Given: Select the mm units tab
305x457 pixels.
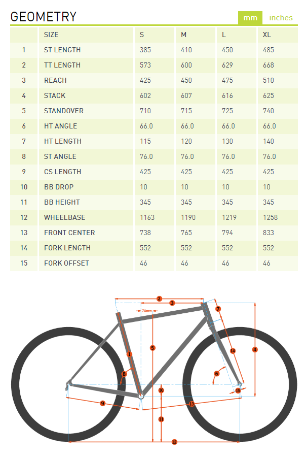Looking at the screenshot, I should click(250, 18).
